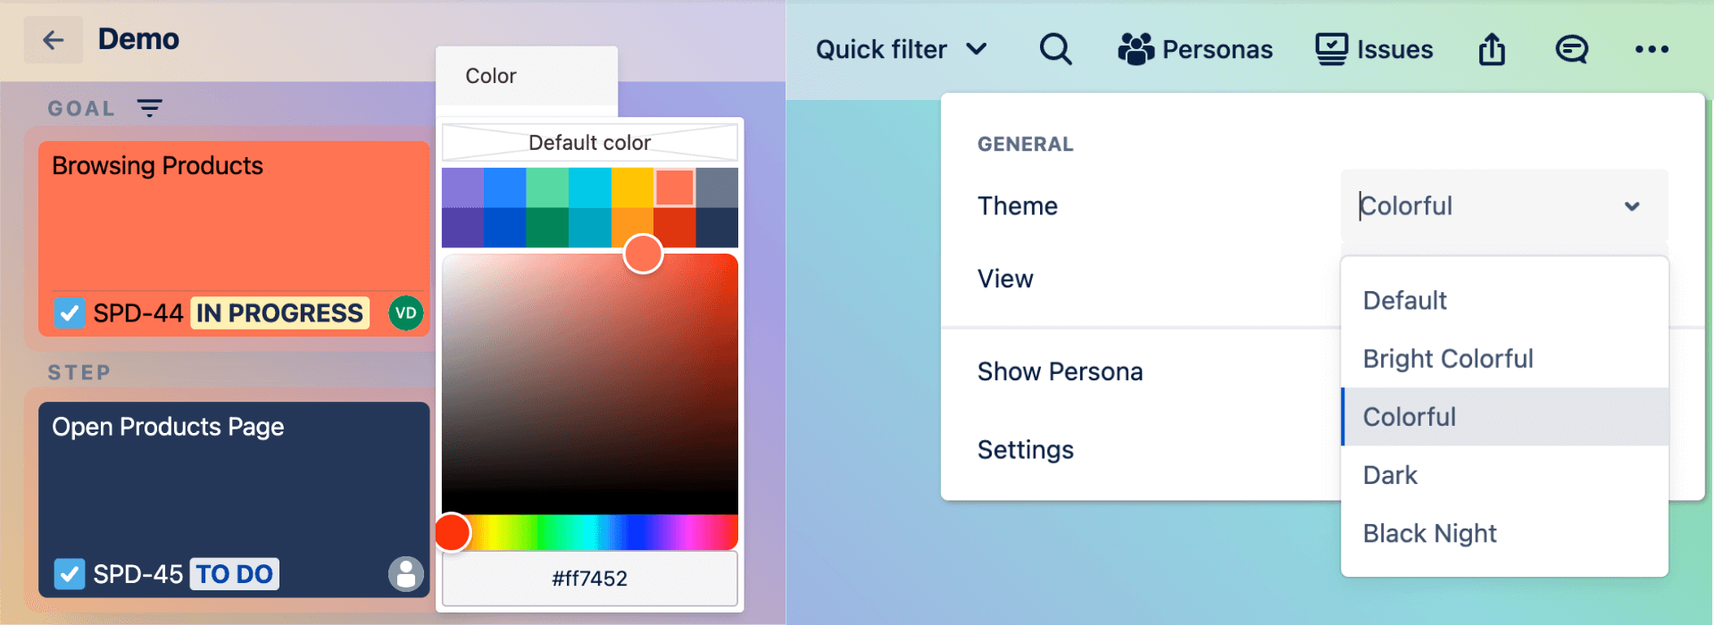Click the unassigned avatar on SPD-45
1714x625 pixels.
pyautogui.click(x=406, y=574)
